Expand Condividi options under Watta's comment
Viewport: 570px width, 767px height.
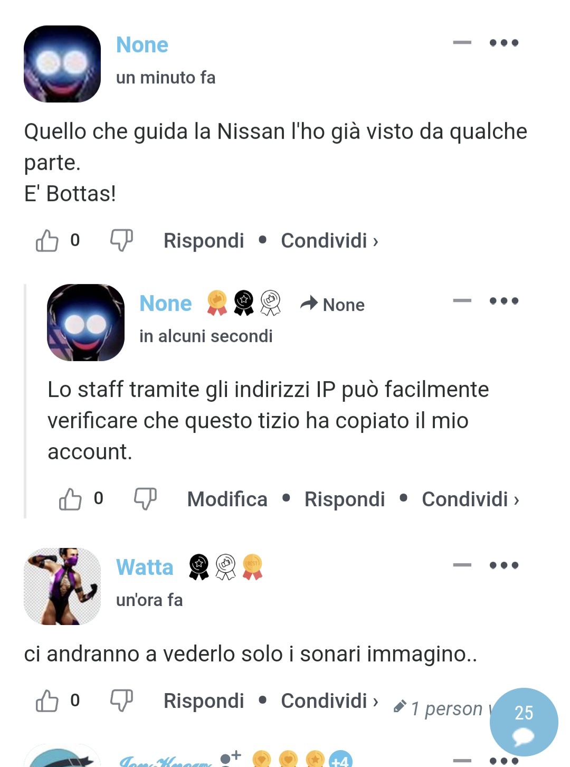(330, 701)
